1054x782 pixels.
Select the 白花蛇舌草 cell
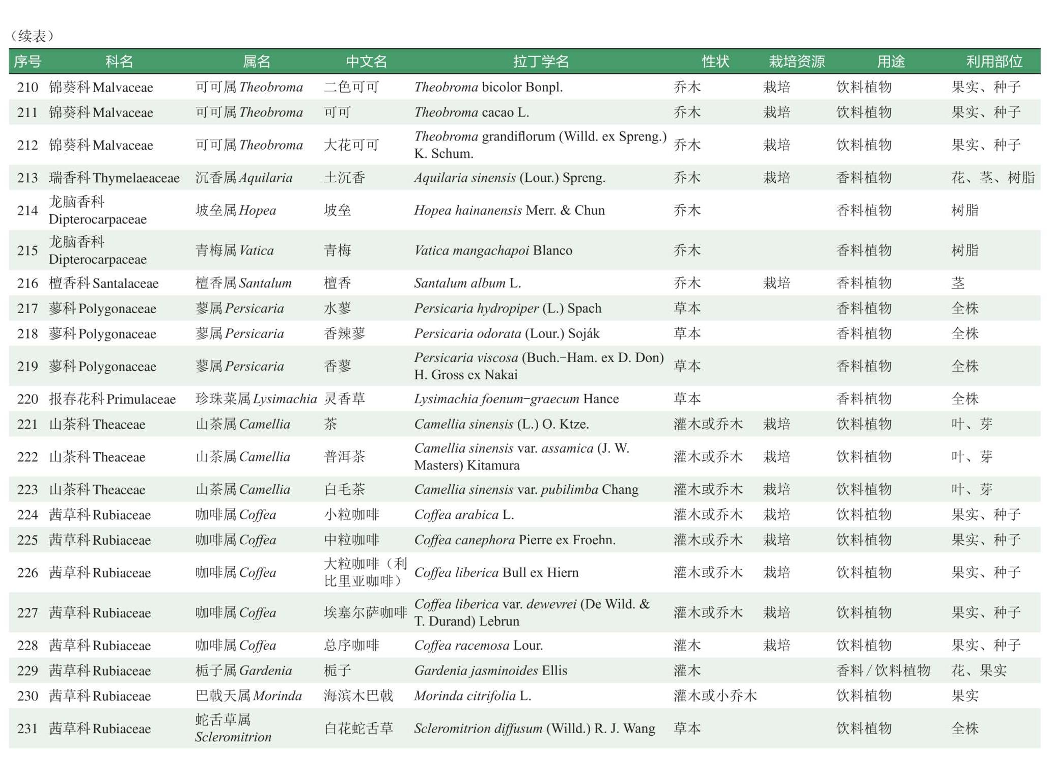coord(358,729)
